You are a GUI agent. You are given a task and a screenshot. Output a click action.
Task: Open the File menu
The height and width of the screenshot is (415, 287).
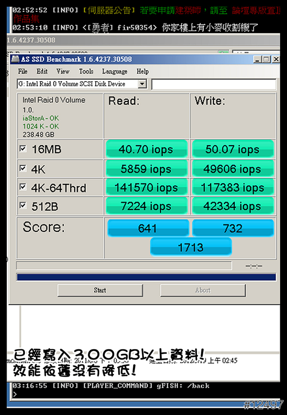(x=22, y=72)
